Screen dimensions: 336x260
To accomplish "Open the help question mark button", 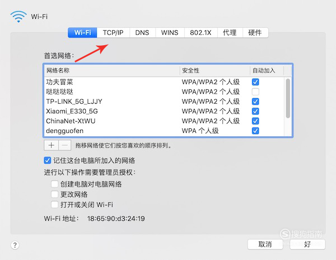I will [15, 245].
